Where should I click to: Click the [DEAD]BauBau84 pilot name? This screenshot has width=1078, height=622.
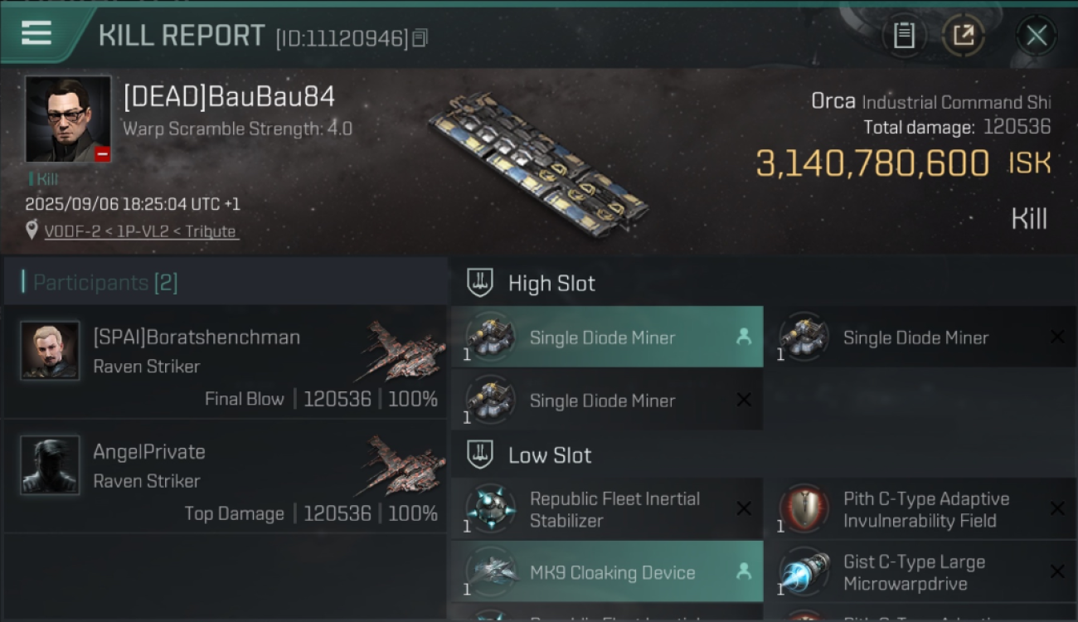click(229, 97)
